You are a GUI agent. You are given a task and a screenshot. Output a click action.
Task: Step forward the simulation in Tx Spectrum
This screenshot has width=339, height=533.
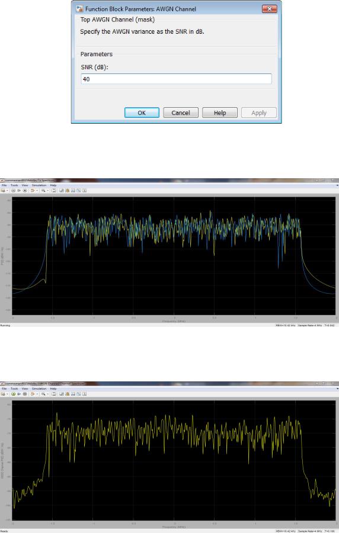click(19, 191)
